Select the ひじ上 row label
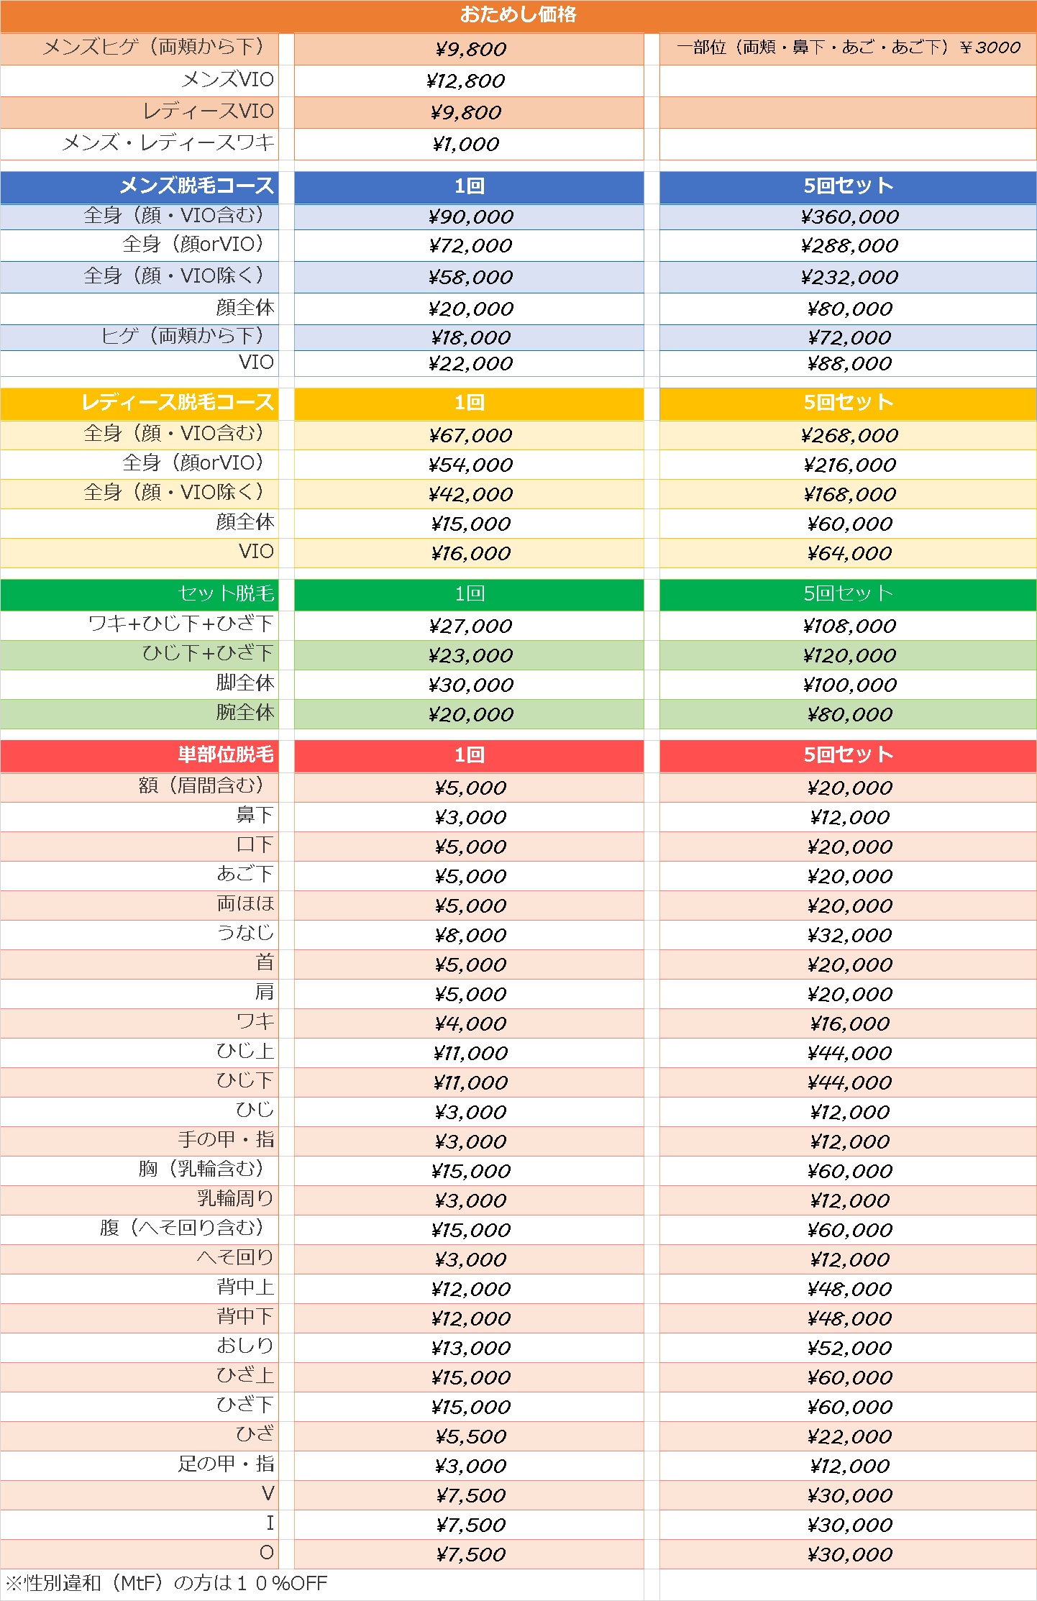This screenshot has height=1601, width=1037. tap(245, 1051)
